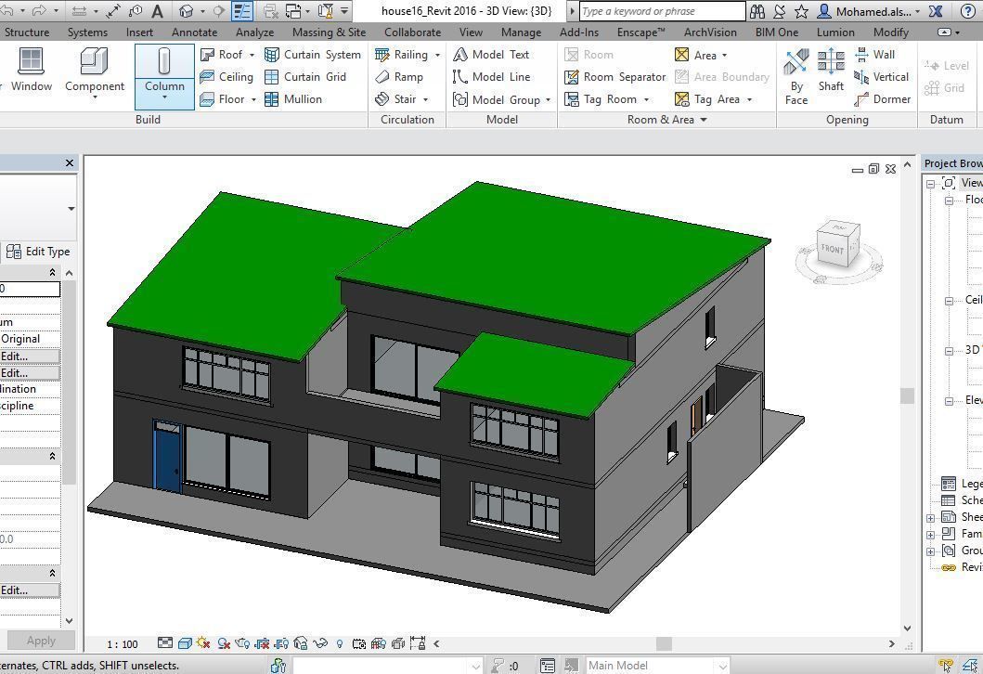Toggle Crop View icon
983x674 pixels.
pos(262,643)
